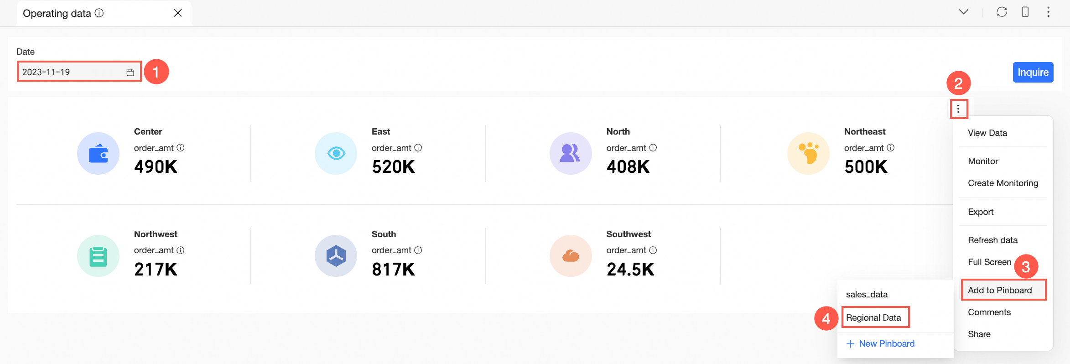Click info icon beside Northeast order_amt
Screen dimensions: 1070x364
(891, 148)
